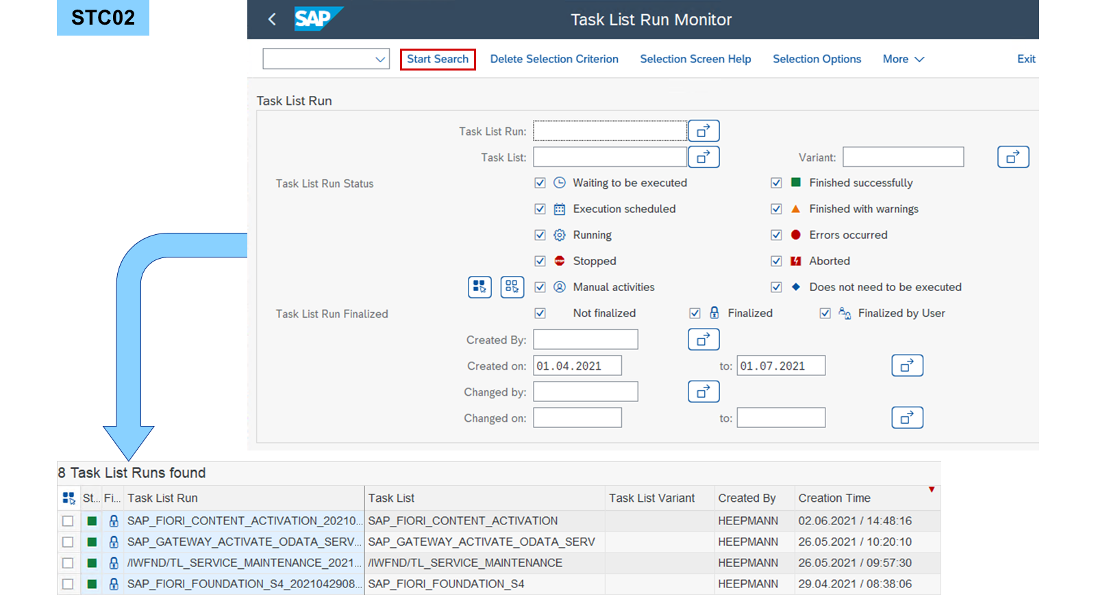
Task: Click into the Created By field
Action: (586, 339)
